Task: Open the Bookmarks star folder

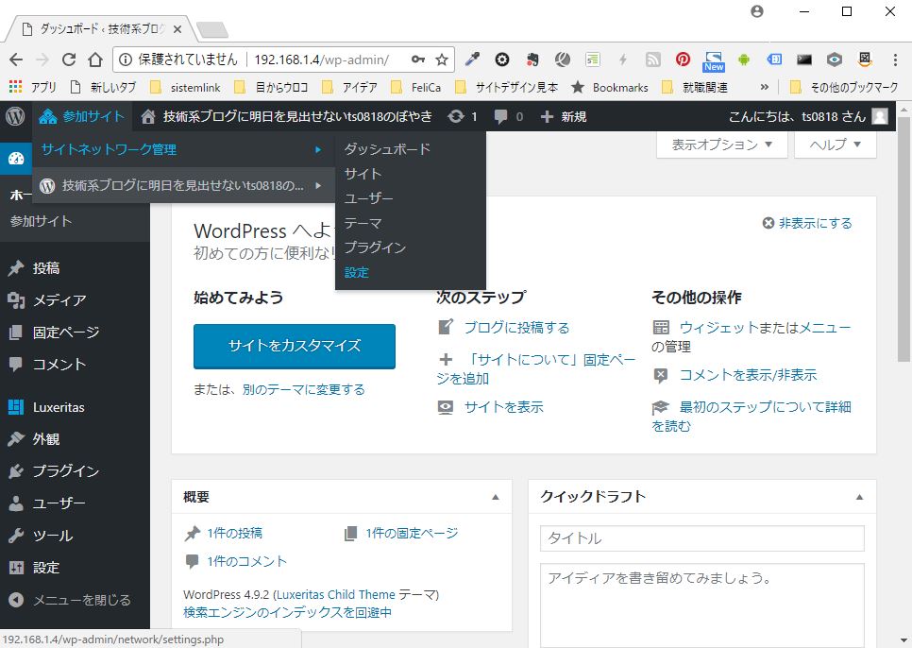Action: click(610, 87)
